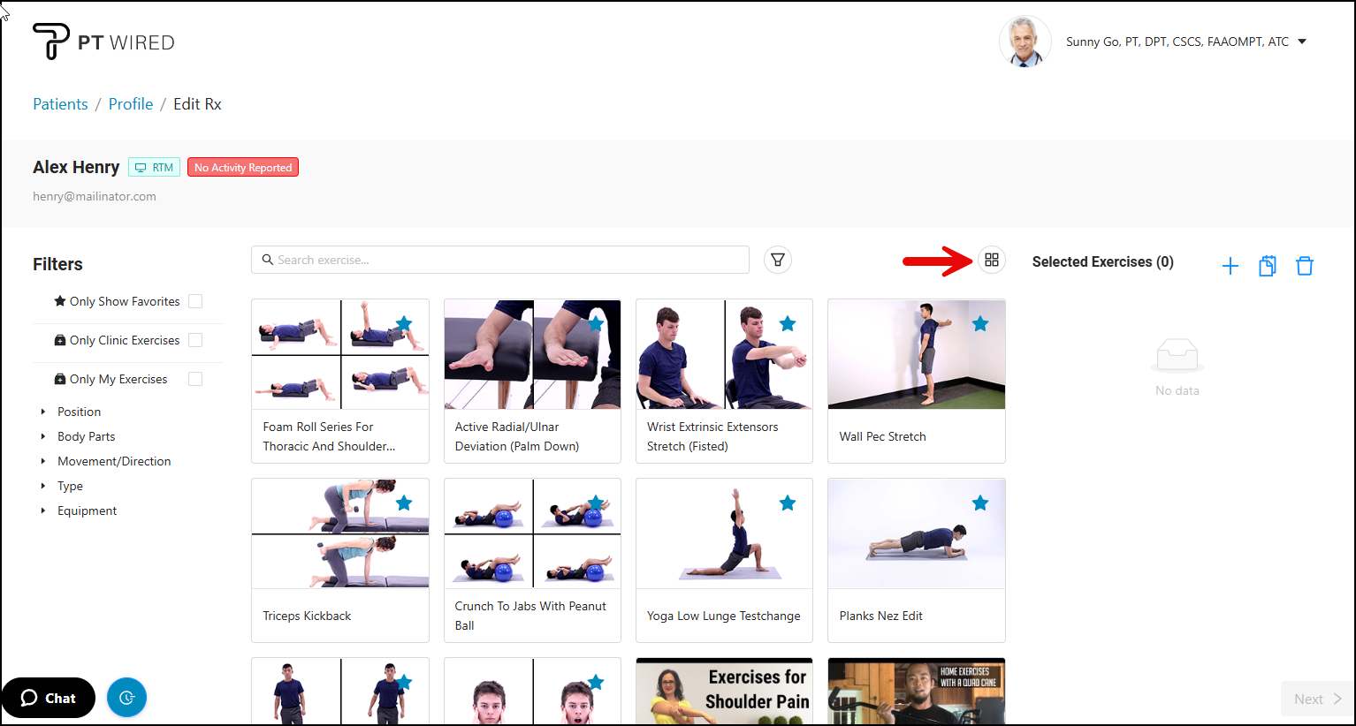Open the Sunny Go account dropdown arrow
The width and height of the screenshot is (1356, 726).
pyautogui.click(x=1302, y=42)
